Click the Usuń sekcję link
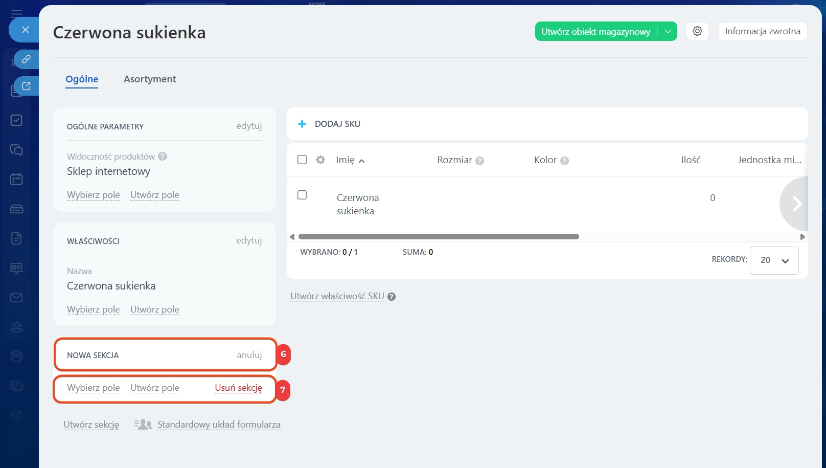 238,388
